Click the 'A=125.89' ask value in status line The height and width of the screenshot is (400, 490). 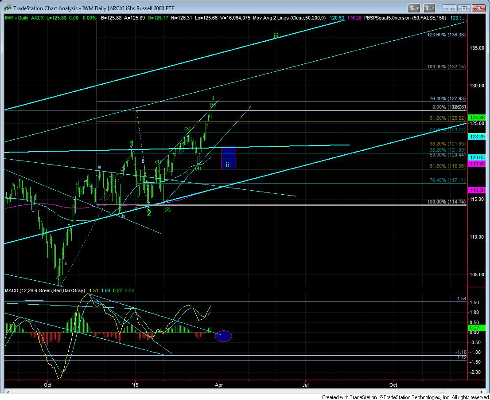click(134, 18)
